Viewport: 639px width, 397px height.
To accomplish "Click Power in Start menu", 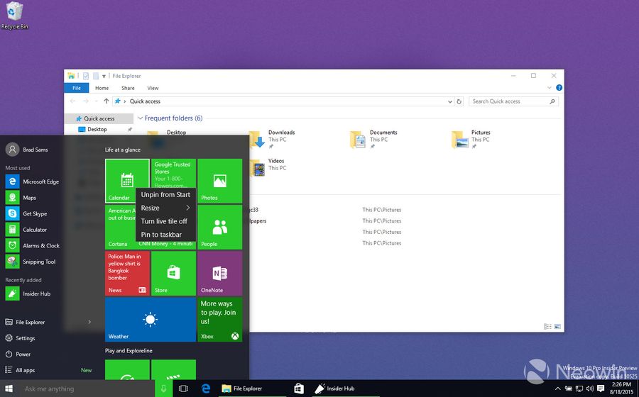I will click(18, 354).
